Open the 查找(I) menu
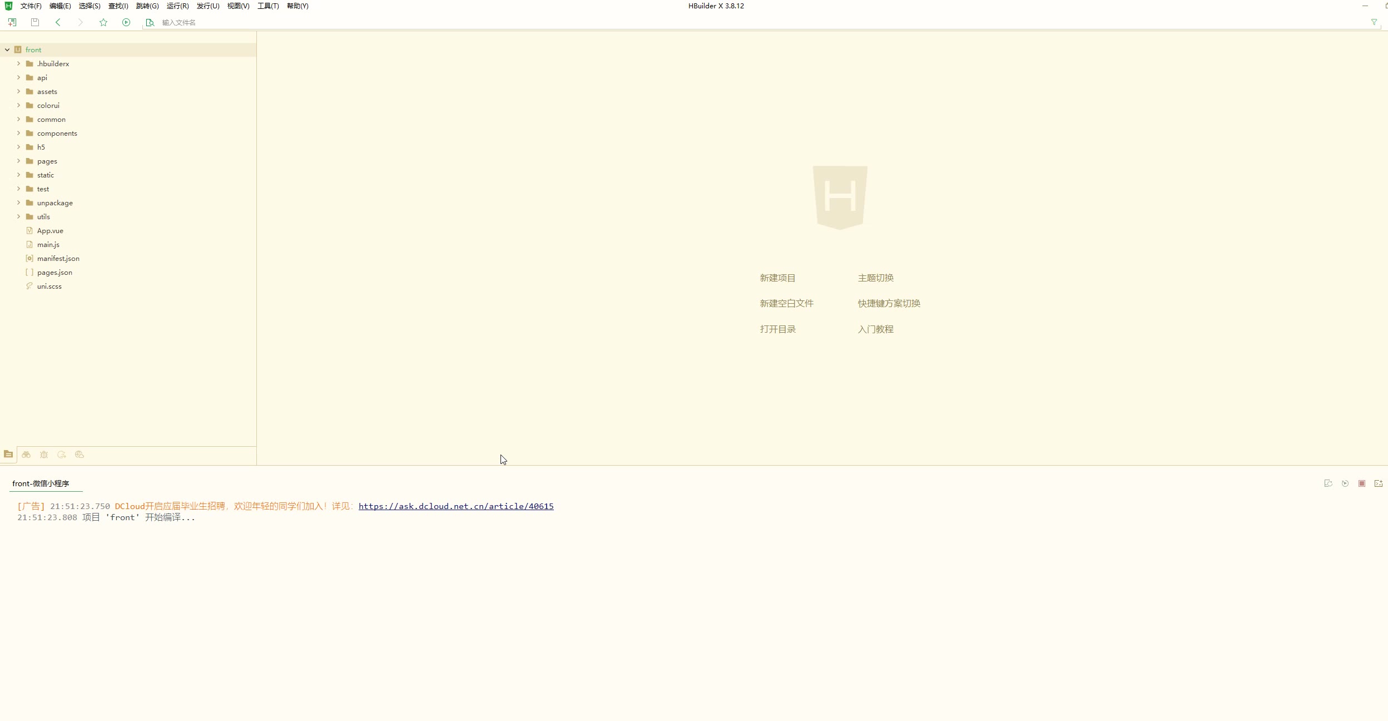1388x721 pixels. (x=118, y=6)
